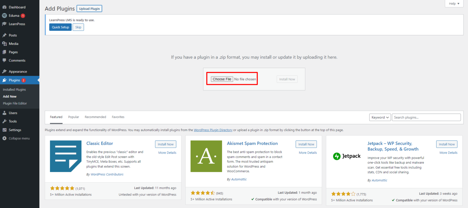Click the Akismet Spam Protection title link

(252, 143)
